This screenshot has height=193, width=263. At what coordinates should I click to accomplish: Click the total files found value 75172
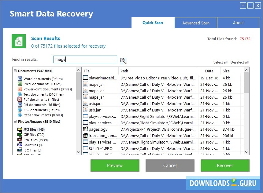(x=245, y=39)
